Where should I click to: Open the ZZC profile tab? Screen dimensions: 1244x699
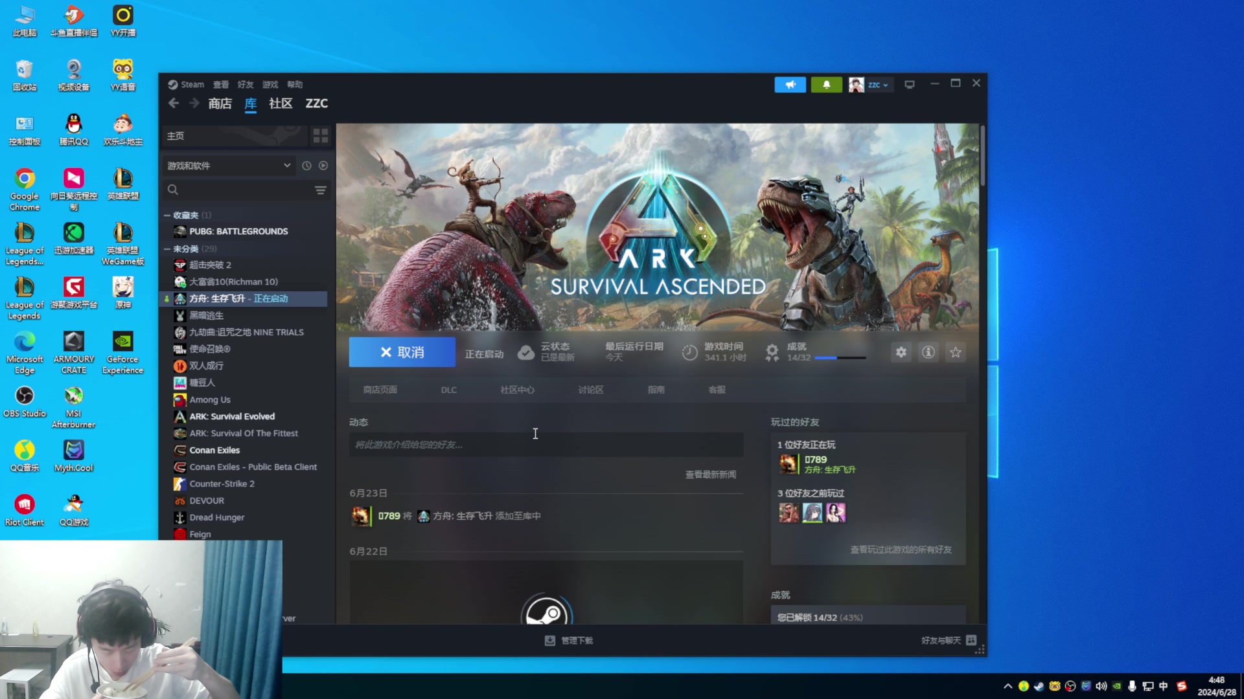pyautogui.click(x=316, y=104)
